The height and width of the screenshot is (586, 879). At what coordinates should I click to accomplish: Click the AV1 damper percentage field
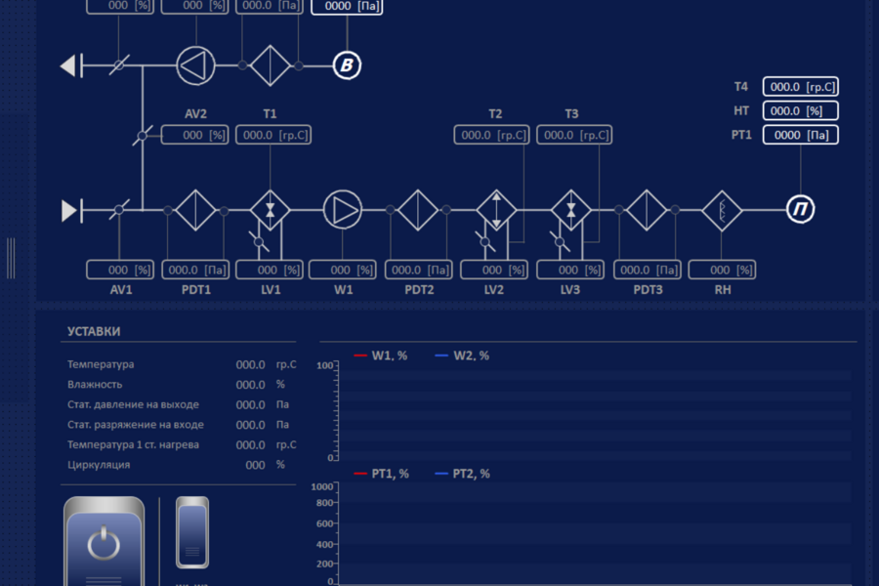120,270
